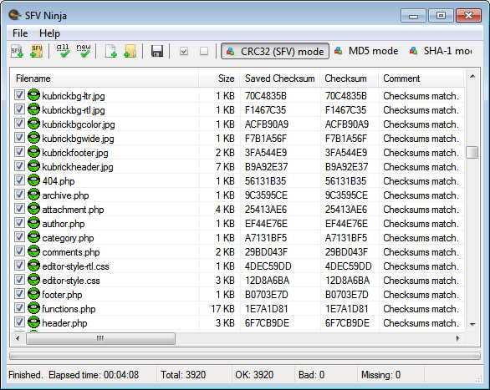The width and height of the screenshot is (490, 390).
Task: Click the ninja status icon for kubrickbgwide.jpg
Action: click(33, 138)
